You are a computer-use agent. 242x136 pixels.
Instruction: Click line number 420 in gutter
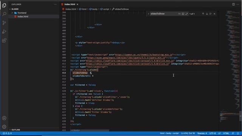64,91
